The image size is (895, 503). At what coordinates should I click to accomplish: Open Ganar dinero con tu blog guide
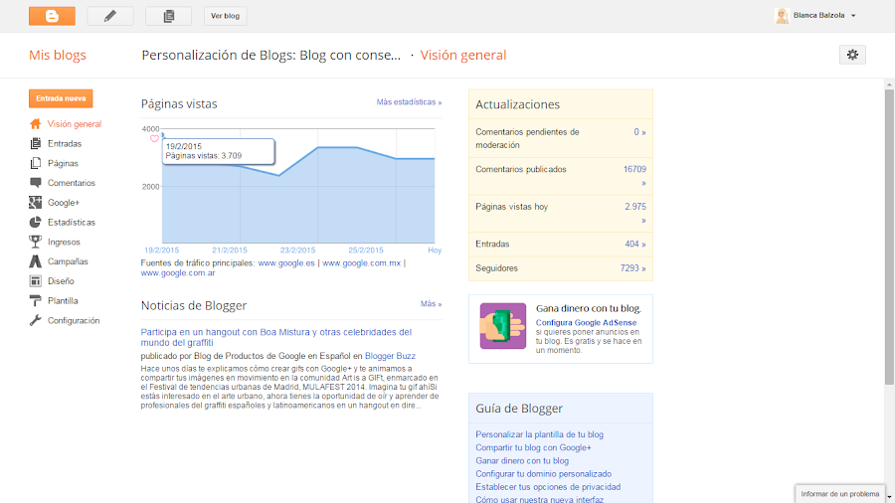tap(522, 461)
